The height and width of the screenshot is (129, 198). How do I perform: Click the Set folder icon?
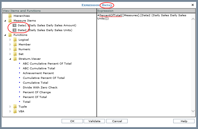[15, 54]
